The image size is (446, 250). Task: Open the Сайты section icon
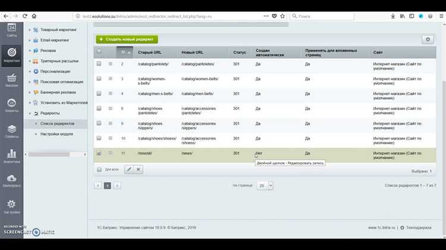pyautogui.click(x=12, y=30)
